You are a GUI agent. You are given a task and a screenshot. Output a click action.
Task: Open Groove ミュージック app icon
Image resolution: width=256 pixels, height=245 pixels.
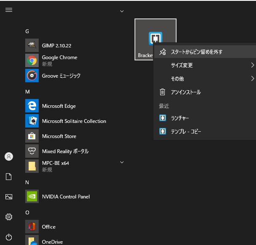coord(32,76)
